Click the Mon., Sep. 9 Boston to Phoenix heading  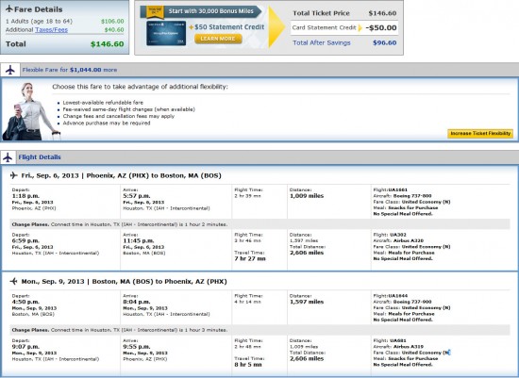[125, 282]
